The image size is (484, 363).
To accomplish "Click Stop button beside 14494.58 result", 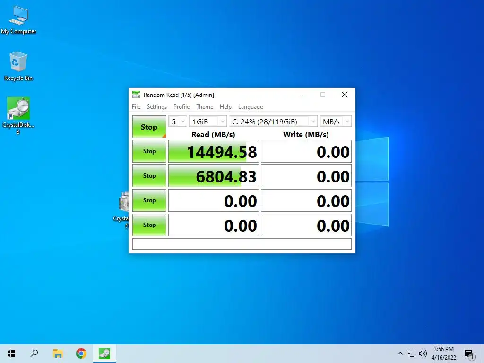I will (x=149, y=151).
